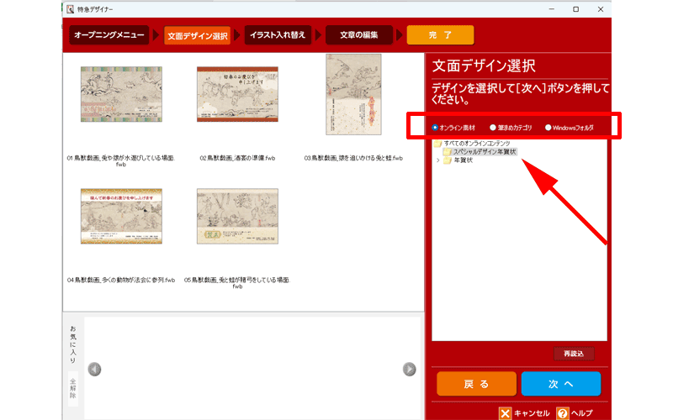Viewport: 673px width, 420px height.
Task: Select thumbnail 05 鳥獣戯画 兎と蛙が賭弓
Action: point(237,217)
